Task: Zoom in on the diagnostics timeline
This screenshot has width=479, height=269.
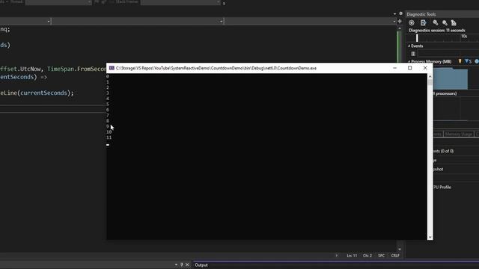Action: [x=436, y=23]
